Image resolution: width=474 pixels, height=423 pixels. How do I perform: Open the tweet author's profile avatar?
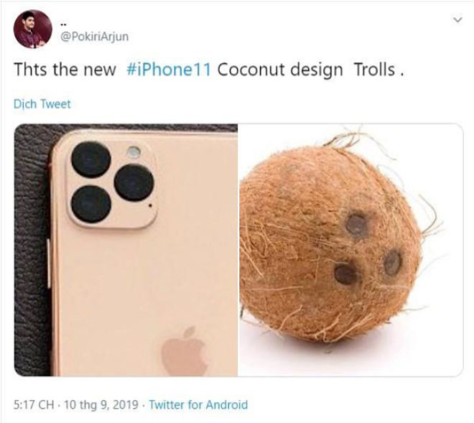32,28
